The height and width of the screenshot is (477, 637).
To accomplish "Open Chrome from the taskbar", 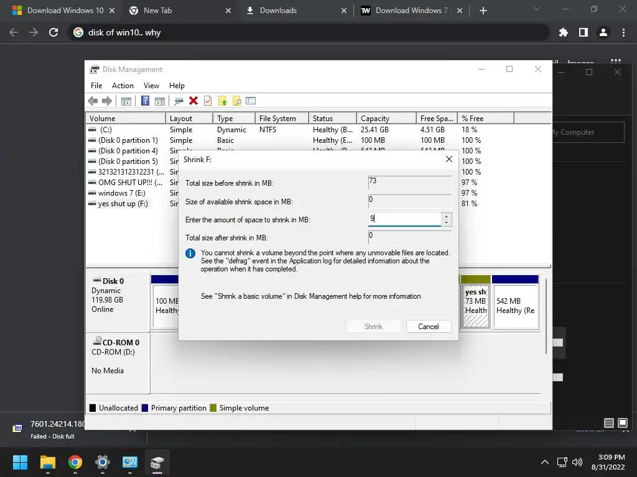I will tap(75, 462).
